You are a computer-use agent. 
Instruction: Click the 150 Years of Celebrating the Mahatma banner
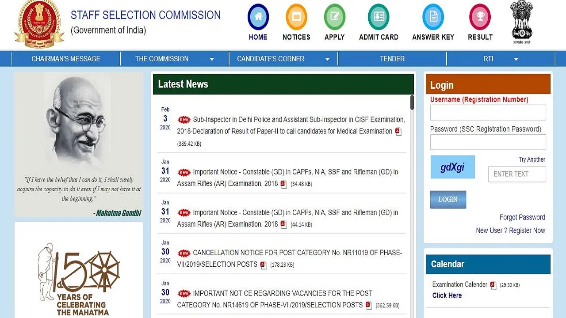pyautogui.click(x=79, y=278)
